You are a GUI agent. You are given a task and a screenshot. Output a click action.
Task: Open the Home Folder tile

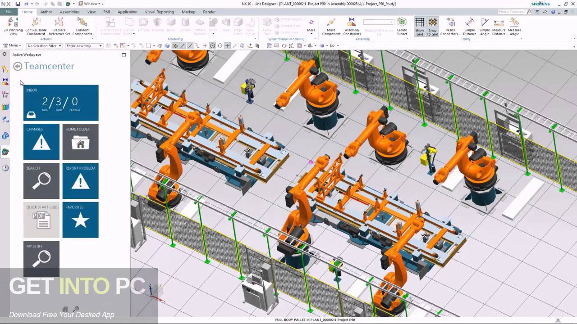tap(80, 142)
